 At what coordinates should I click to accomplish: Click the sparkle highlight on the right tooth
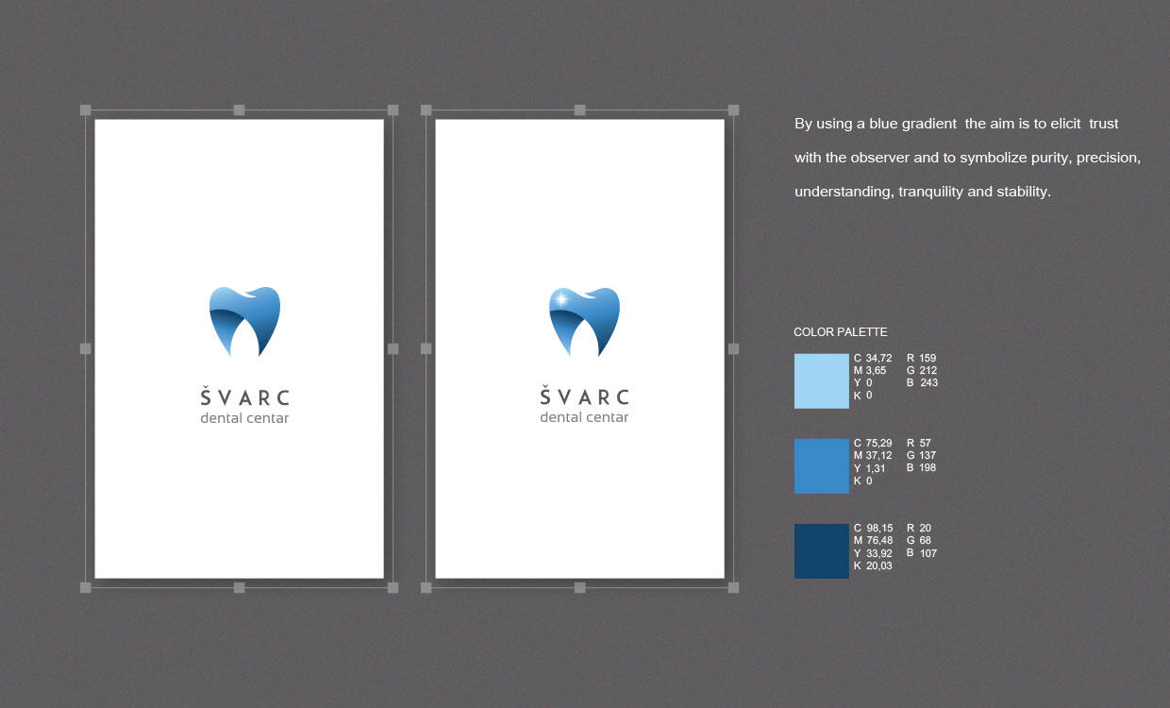[561, 299]
